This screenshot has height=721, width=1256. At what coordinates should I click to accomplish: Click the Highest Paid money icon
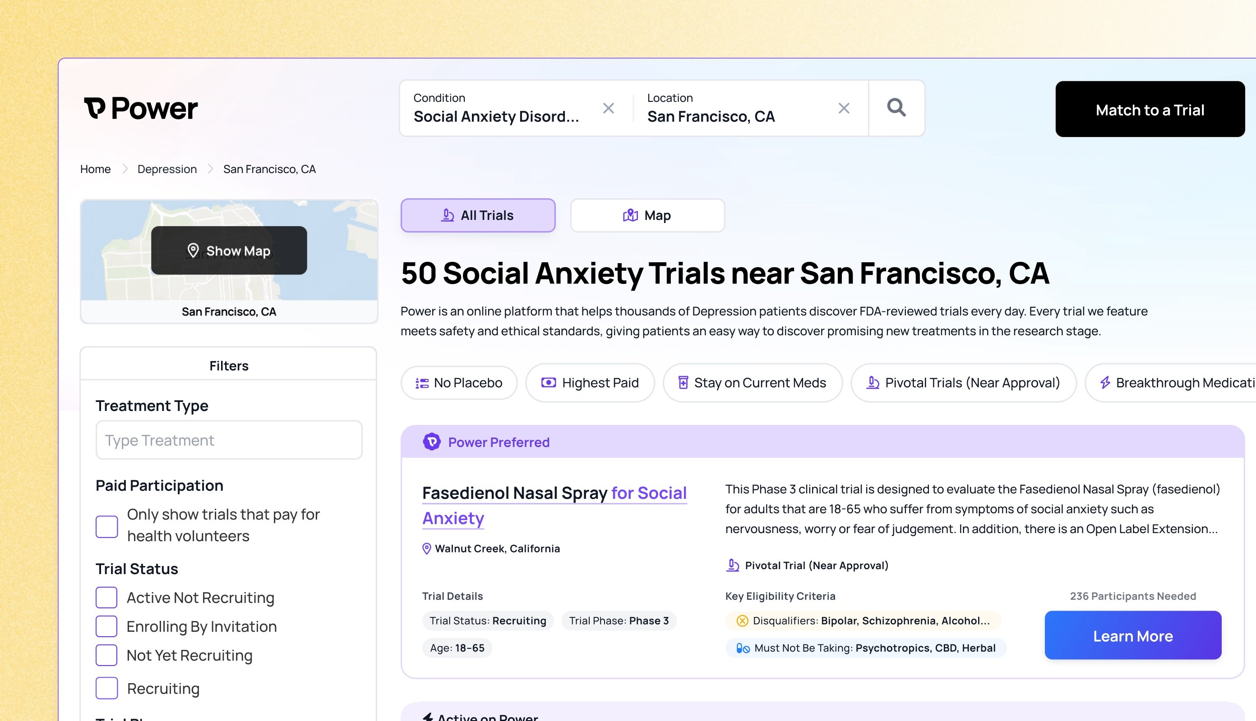(x=548, y=382)
